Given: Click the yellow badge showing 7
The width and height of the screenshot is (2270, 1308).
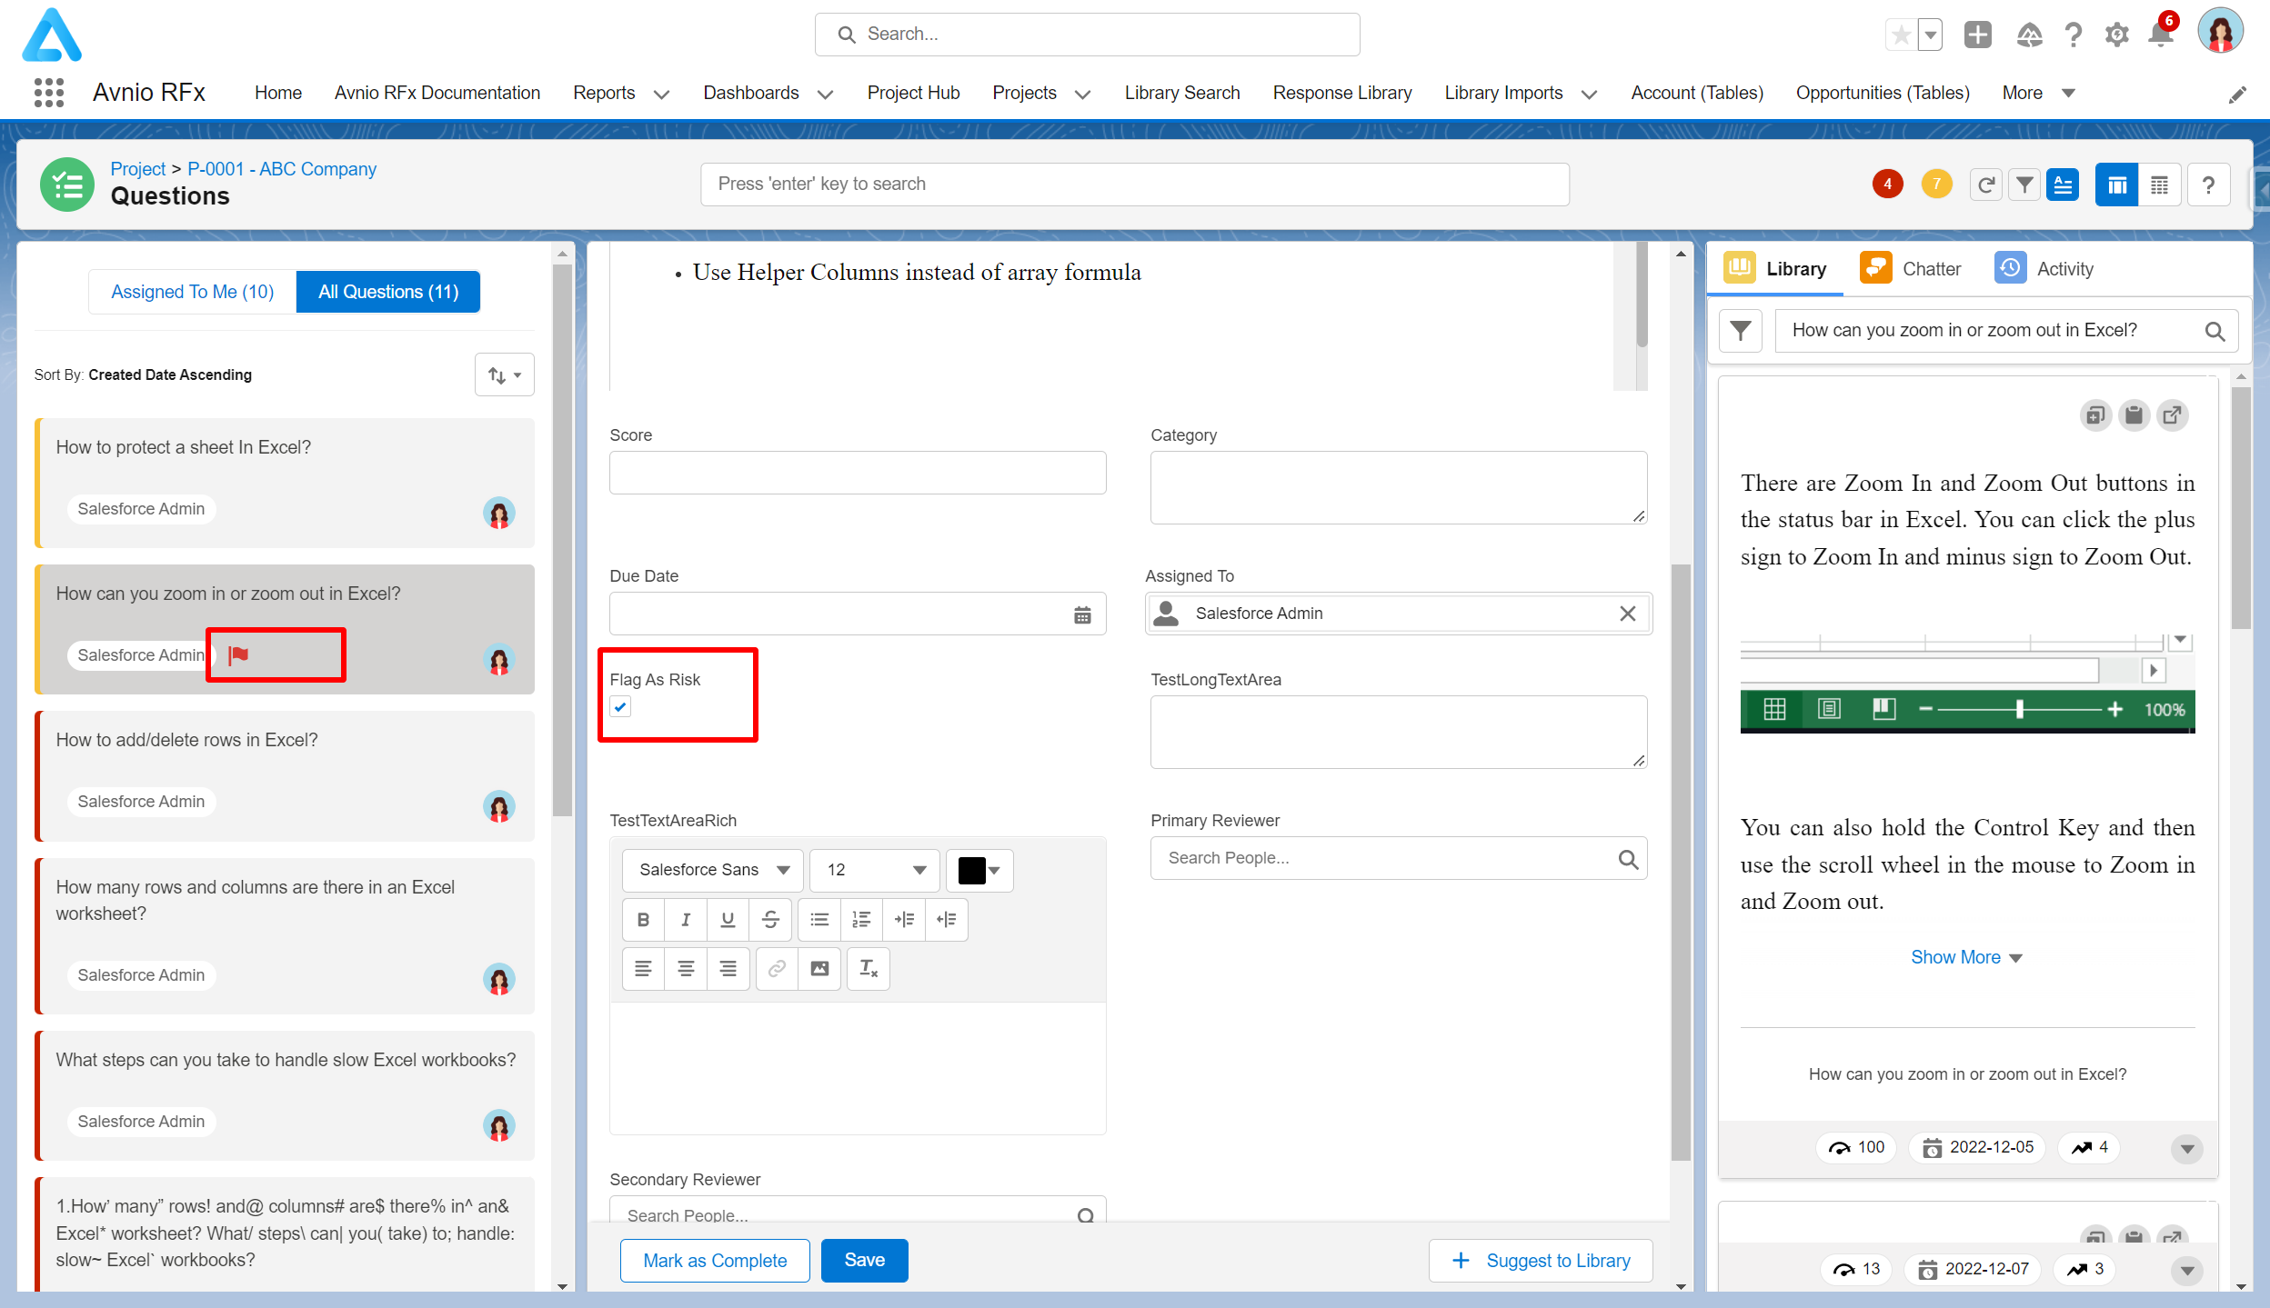Looking at the screenshot, I should point(1936,185).
